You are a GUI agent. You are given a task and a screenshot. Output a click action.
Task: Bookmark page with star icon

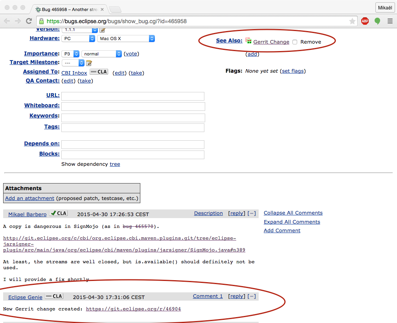click(352, 21)
